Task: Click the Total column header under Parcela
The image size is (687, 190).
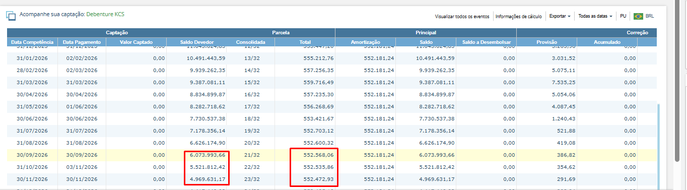Action: (305, 42)
